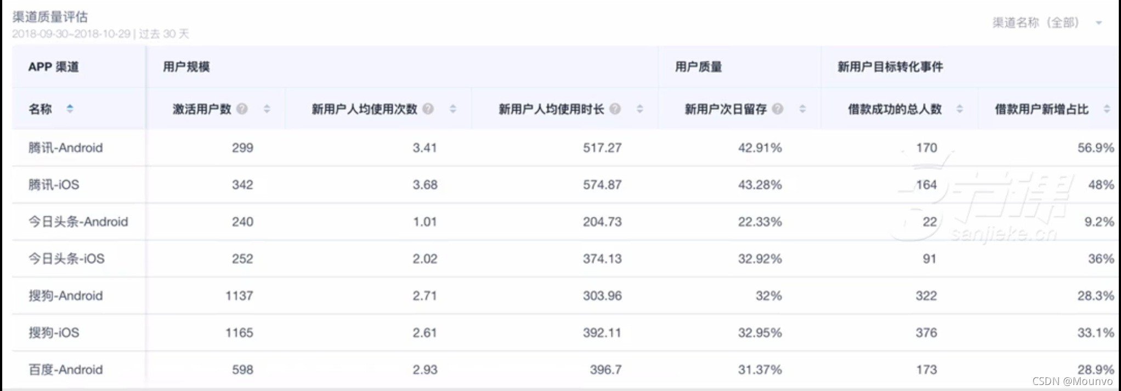Click the 用户质量 group header
Viewport: 1121px width, 391px height.
(698, 67)
